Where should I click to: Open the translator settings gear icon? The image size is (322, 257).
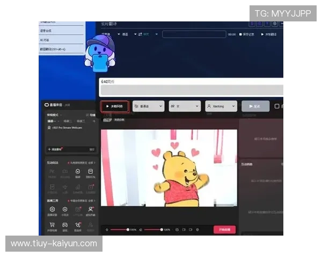pyautogui.click(x=275, y=24)
